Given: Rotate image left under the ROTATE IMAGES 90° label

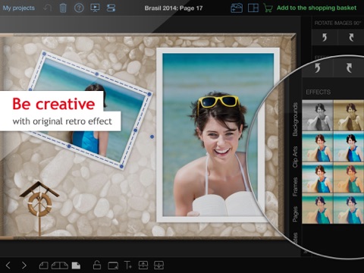Looking at the screenshot, I should pos(325,37).
